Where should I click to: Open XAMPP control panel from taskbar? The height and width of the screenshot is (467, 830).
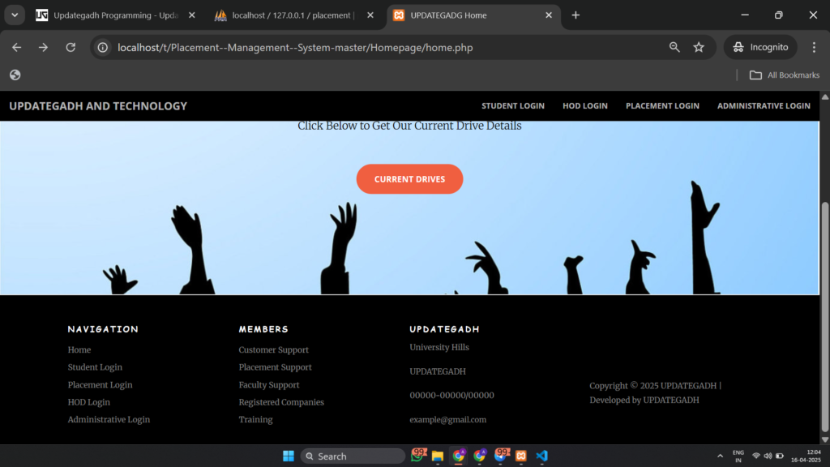pyautogui.click(x=520, y=456)
